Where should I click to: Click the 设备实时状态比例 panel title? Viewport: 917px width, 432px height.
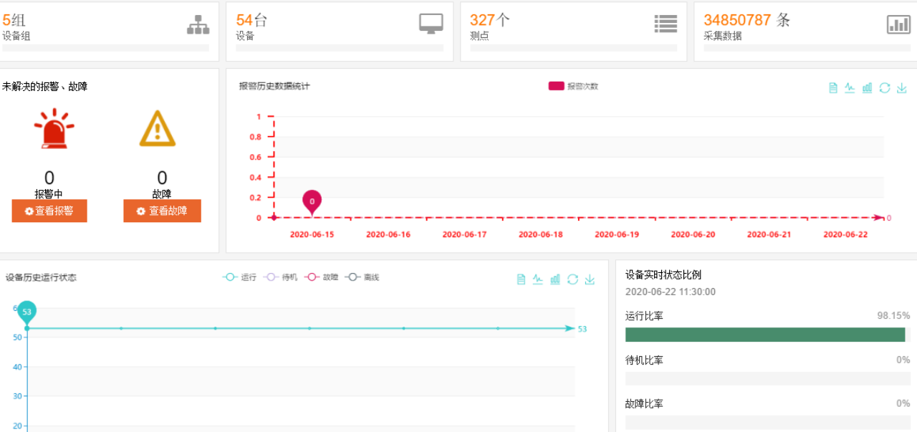(x=663, y=274)
